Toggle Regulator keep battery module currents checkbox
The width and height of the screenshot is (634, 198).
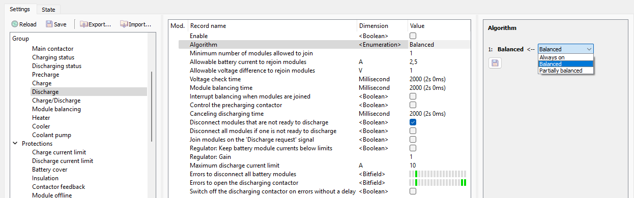click(413, 148)
